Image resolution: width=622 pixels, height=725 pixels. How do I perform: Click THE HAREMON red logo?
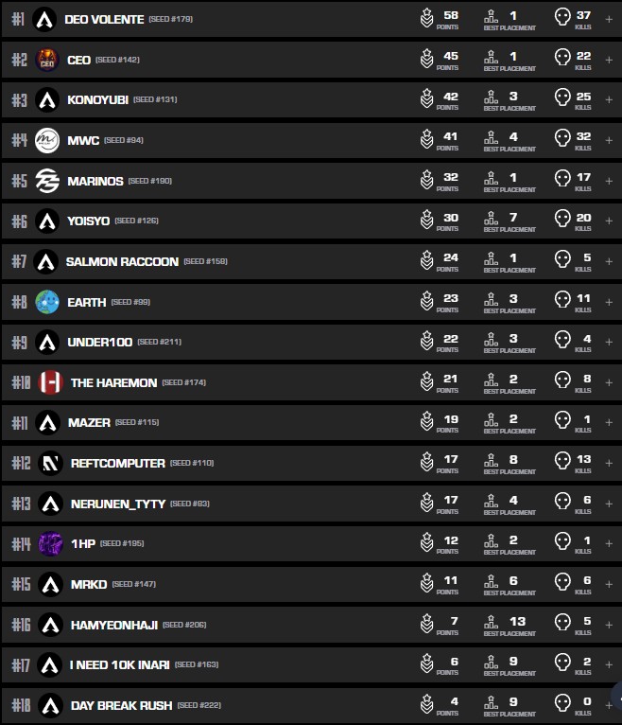50,382
